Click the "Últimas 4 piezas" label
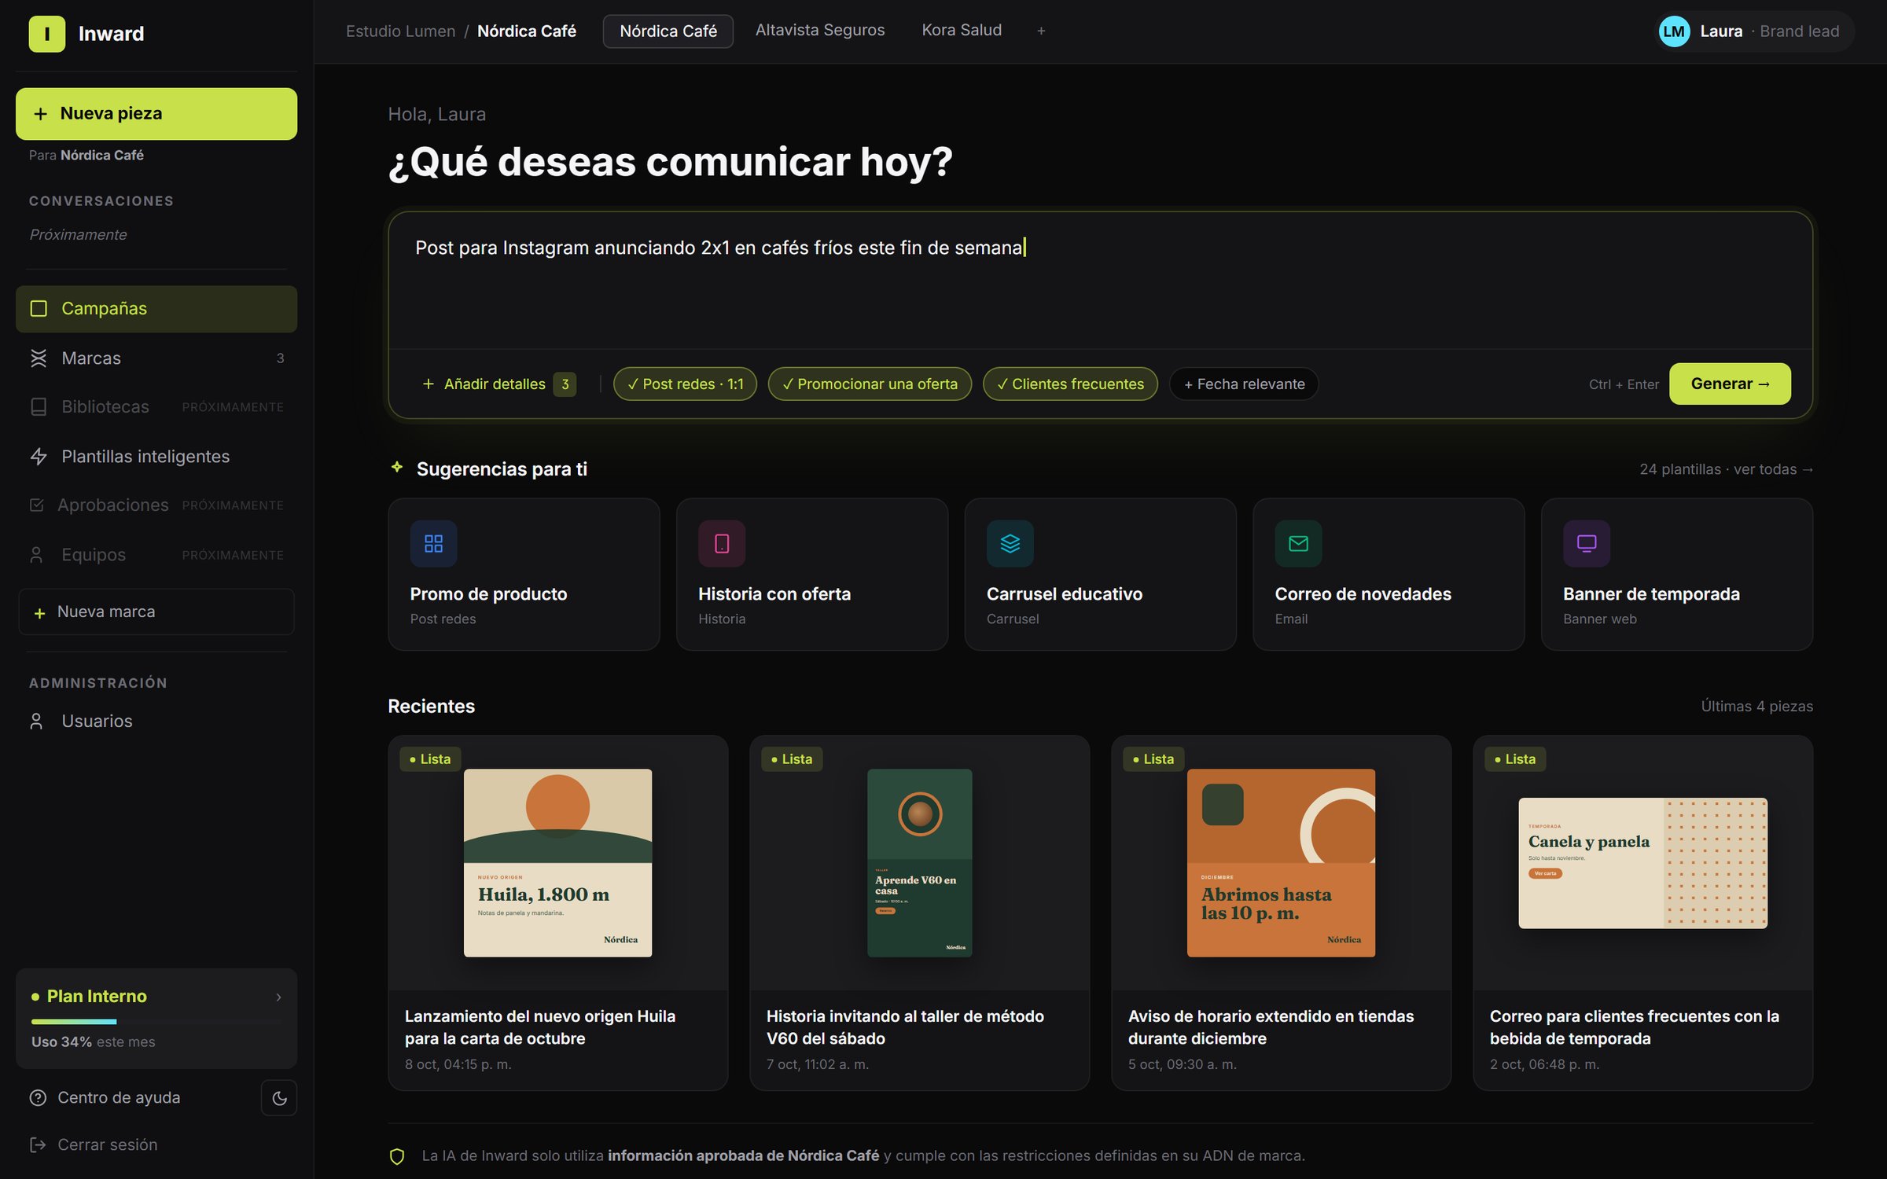Image resolution: width=1887 pixels, height=1179 pixels. click(1756, 706)
